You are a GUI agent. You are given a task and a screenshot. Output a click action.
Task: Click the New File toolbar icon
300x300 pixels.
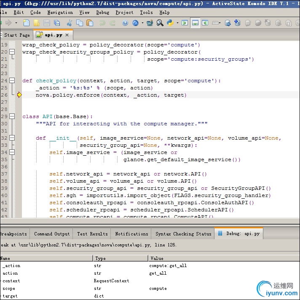click(x=27, y=23)
